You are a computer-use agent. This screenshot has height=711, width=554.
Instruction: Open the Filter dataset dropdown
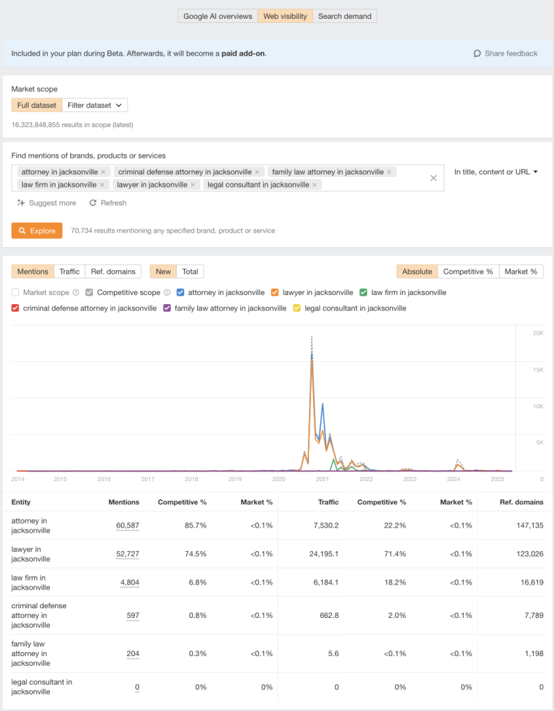pos(95,105)
